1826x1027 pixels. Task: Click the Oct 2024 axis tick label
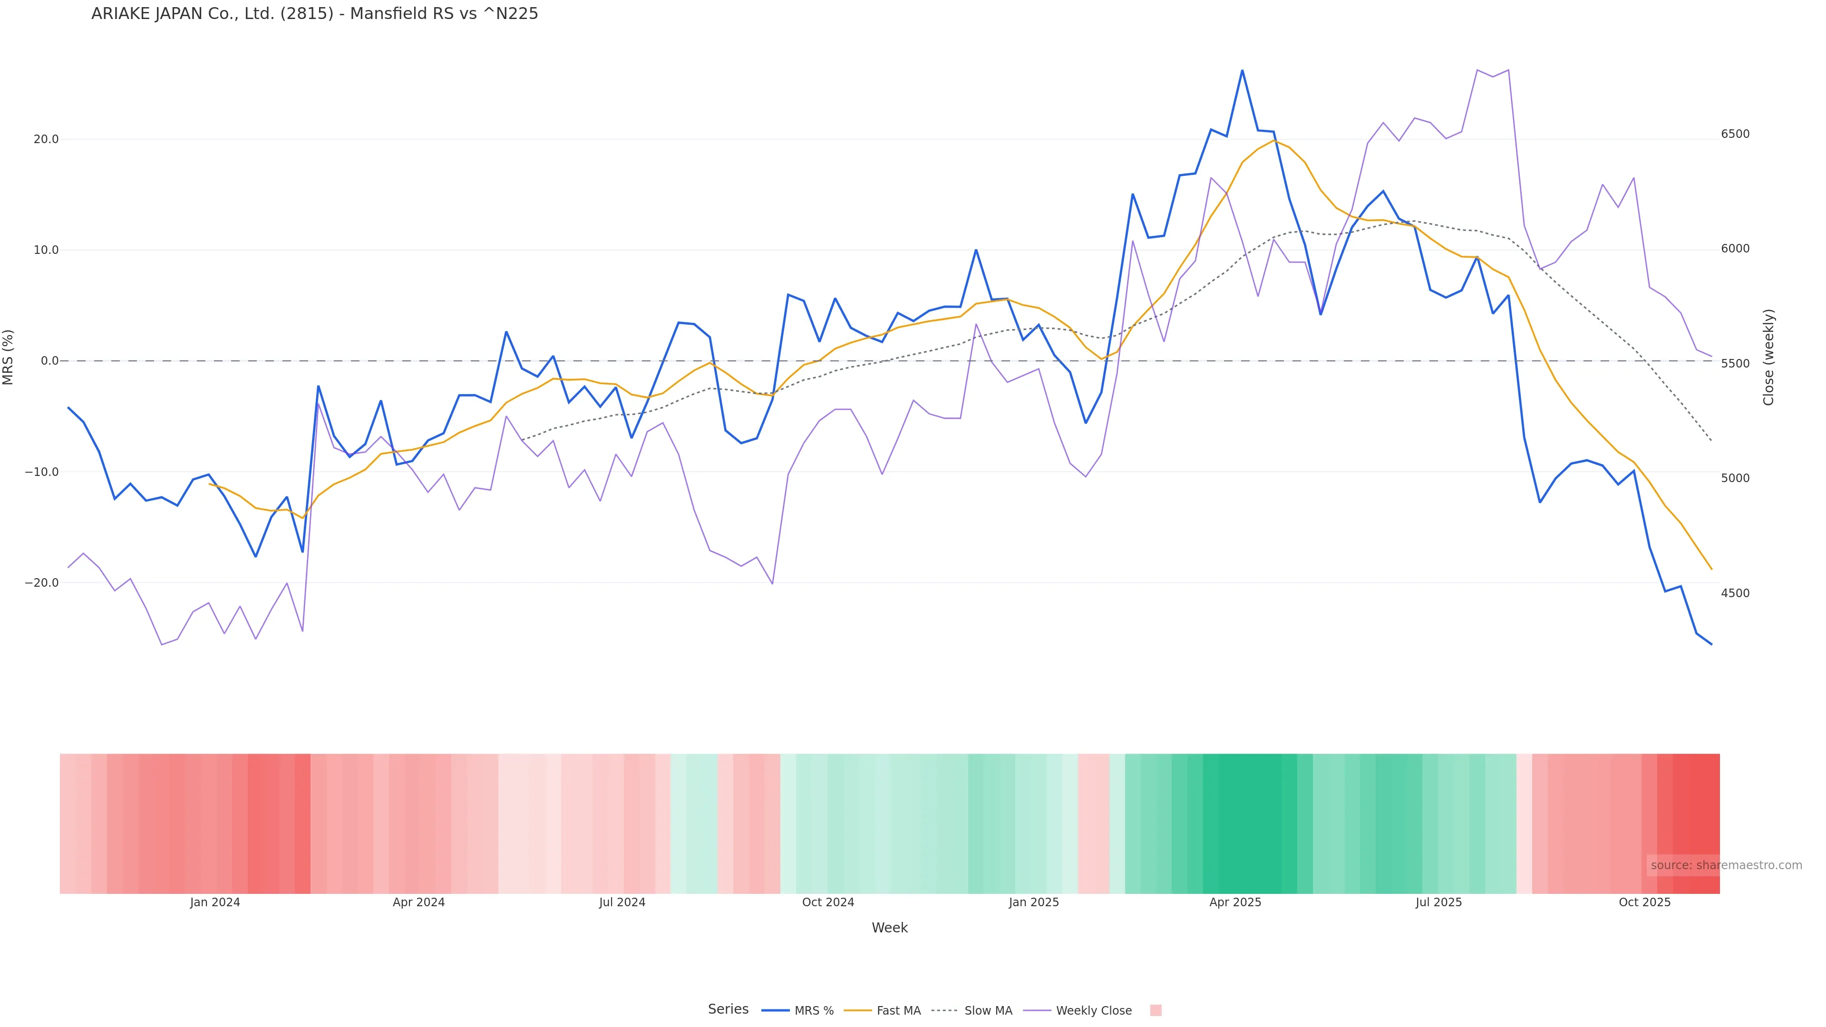pos(828,902)
